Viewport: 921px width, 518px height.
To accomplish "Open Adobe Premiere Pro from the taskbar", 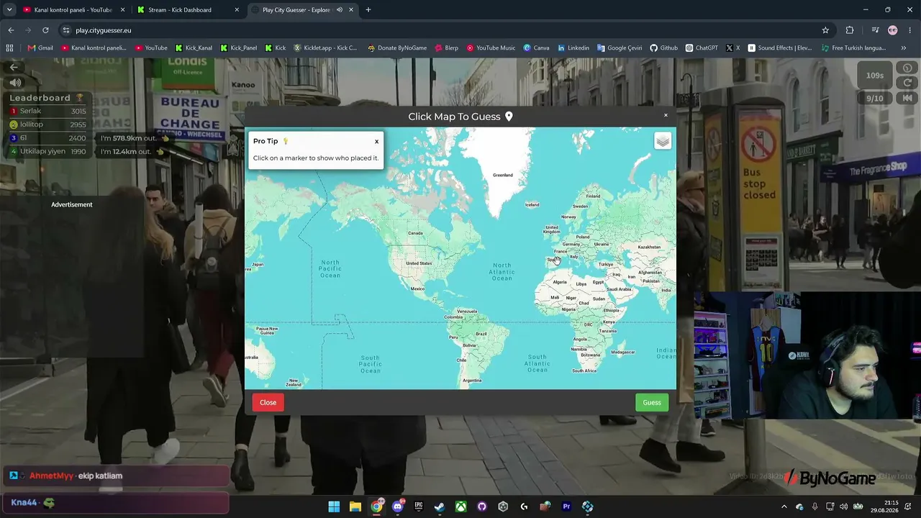I will click(x=566, y=506).
